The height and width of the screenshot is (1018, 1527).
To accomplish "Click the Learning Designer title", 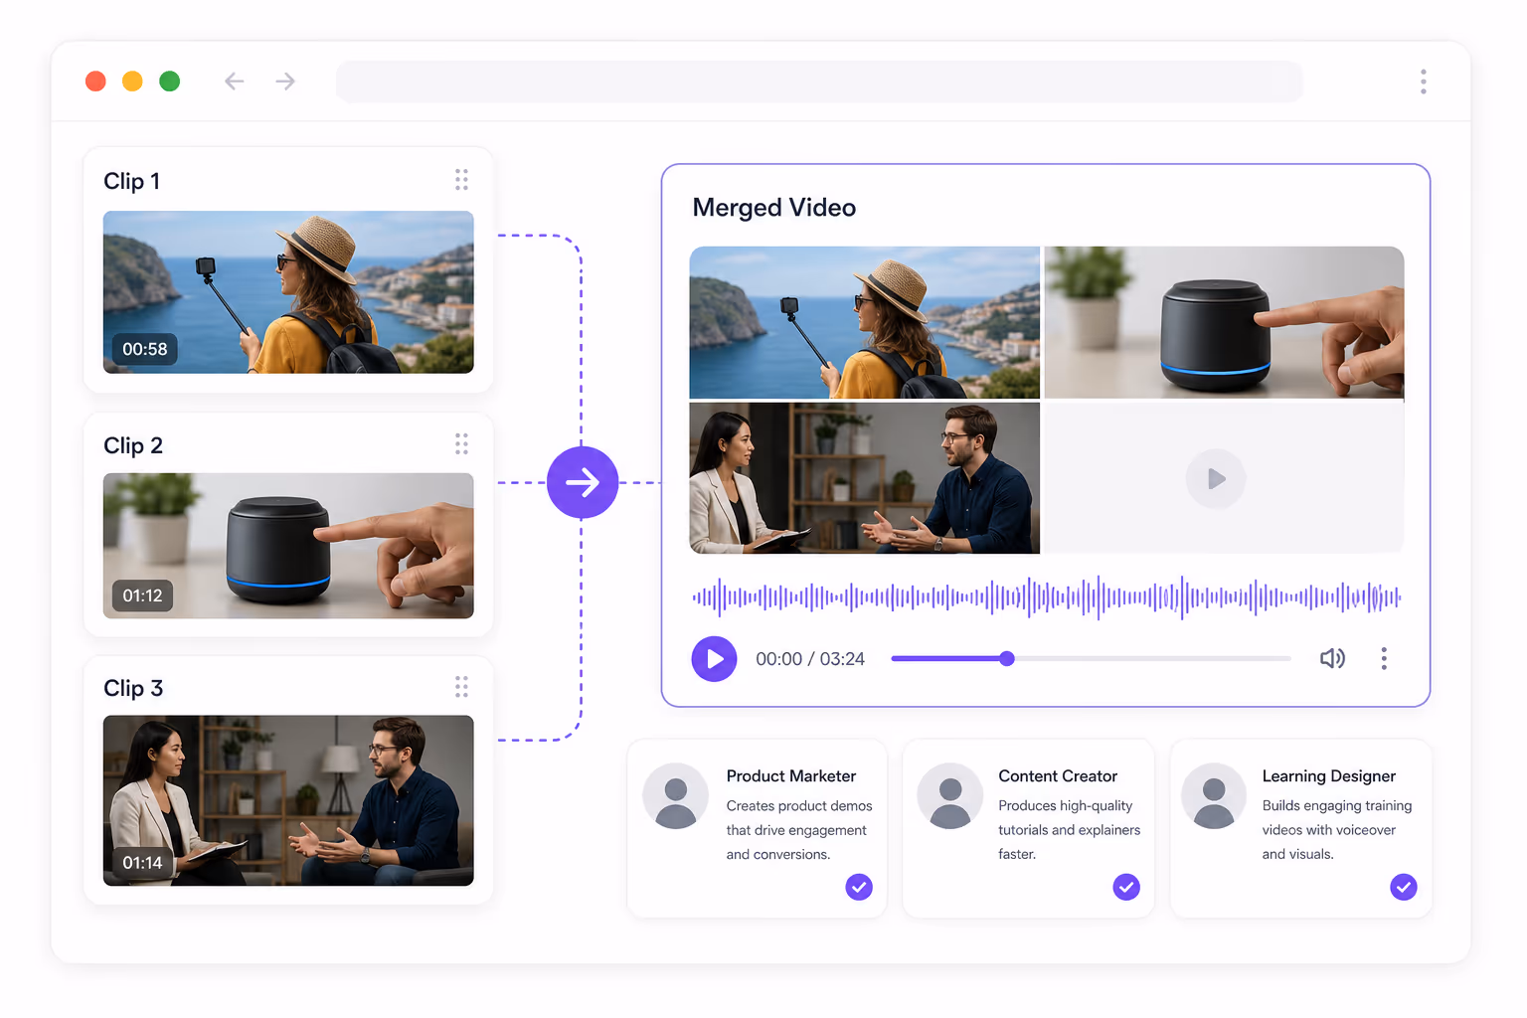I will 1329,776.
